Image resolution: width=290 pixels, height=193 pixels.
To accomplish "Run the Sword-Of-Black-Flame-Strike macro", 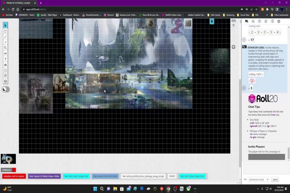I will [x=44, y=176].
